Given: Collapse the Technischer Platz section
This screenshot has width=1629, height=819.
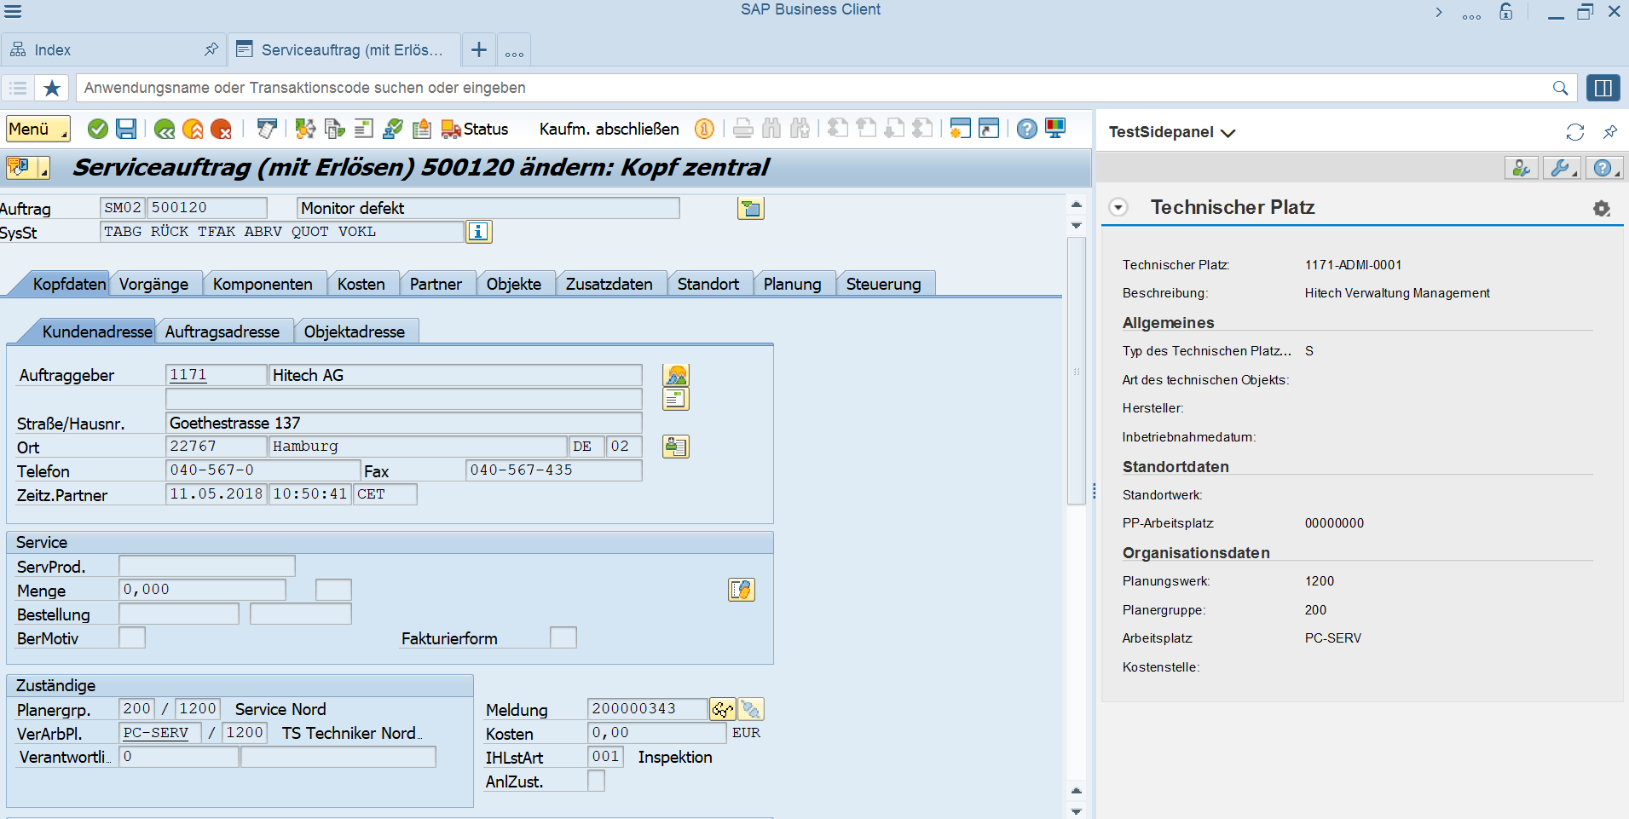Looking at the screenshot, I should (1118, 207).
